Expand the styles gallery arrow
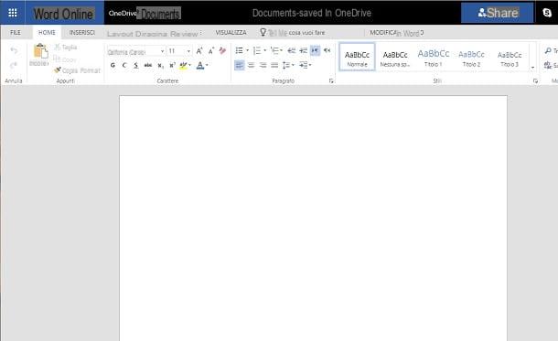 click(x=532, y=68)
